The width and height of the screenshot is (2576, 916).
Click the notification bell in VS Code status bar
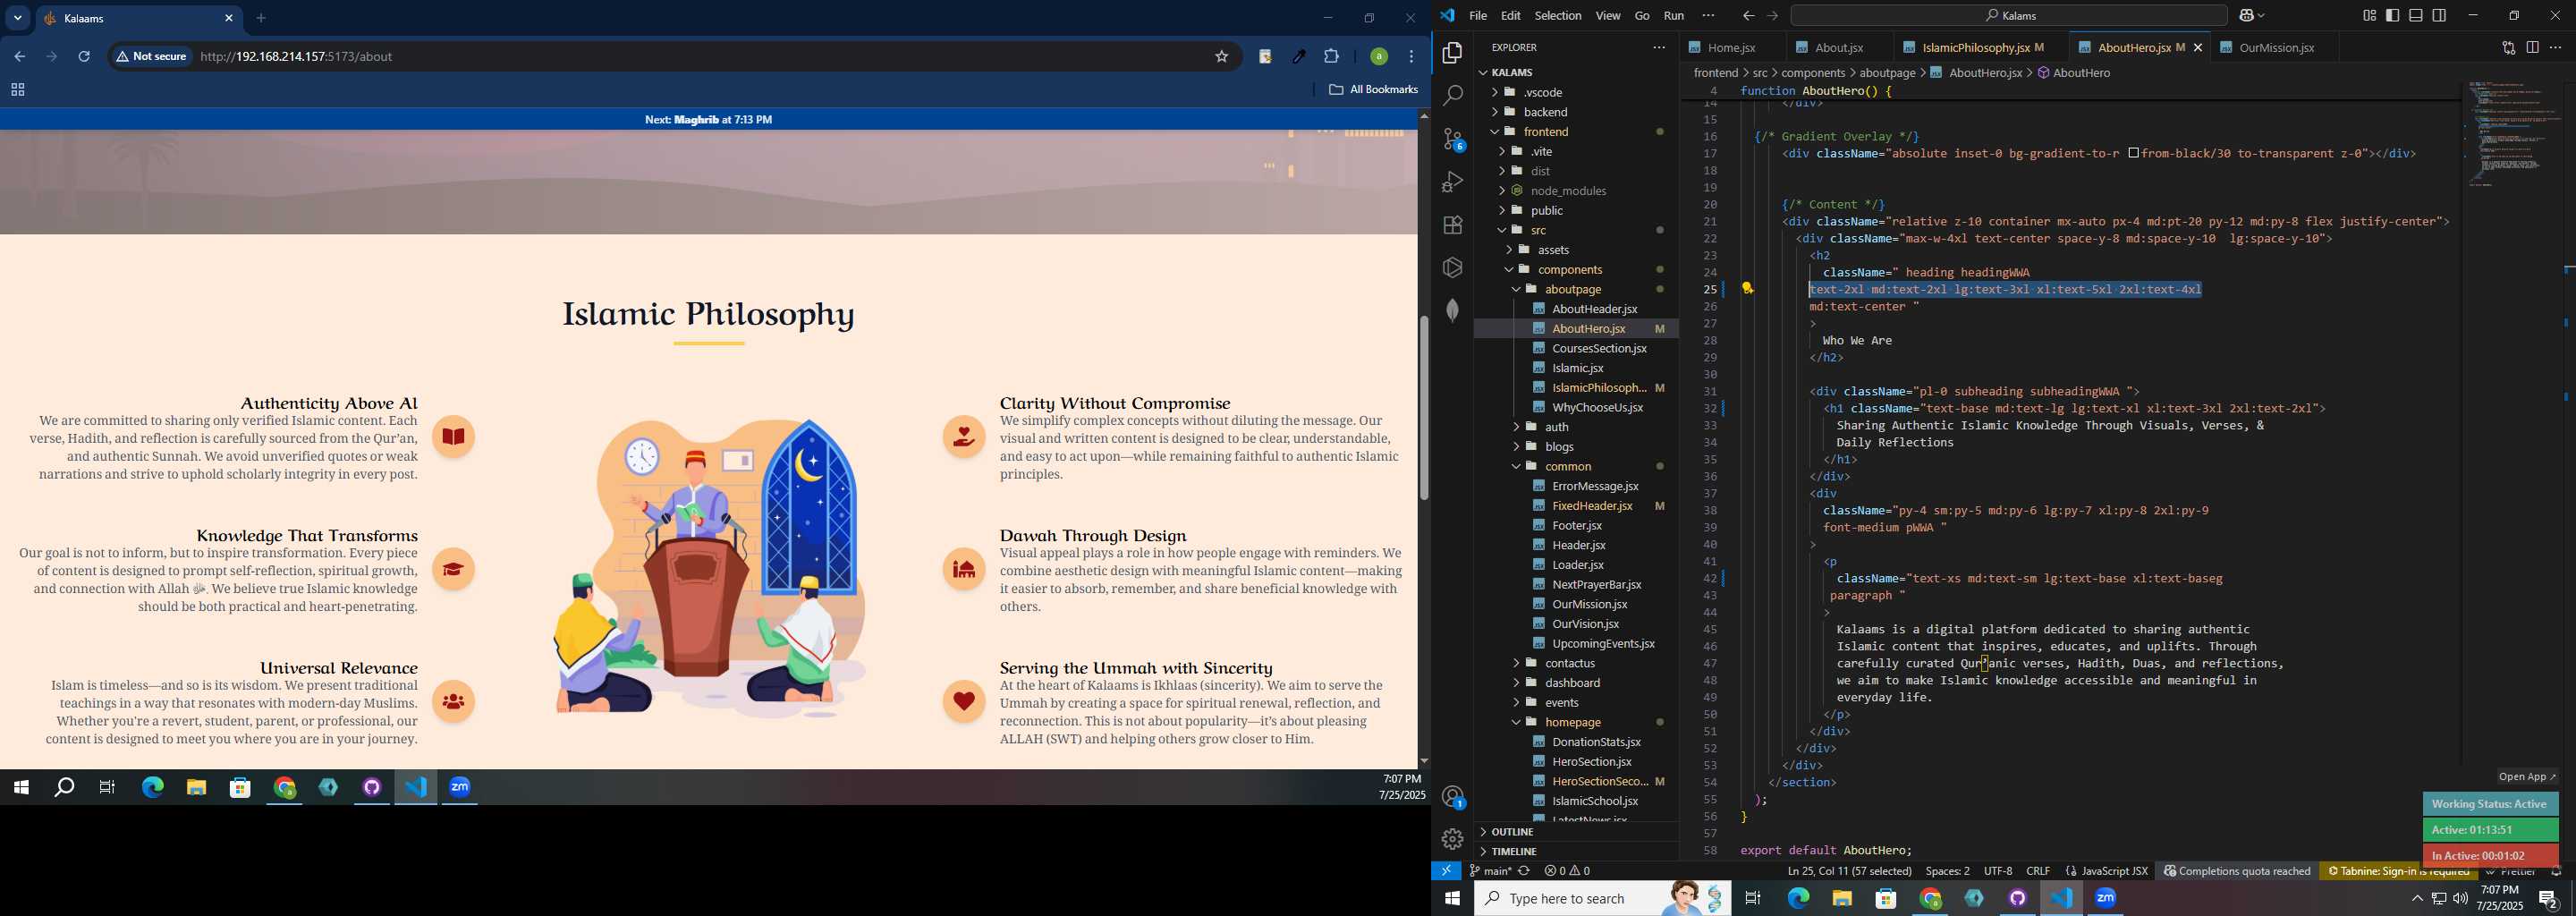tap(2556, 871)
